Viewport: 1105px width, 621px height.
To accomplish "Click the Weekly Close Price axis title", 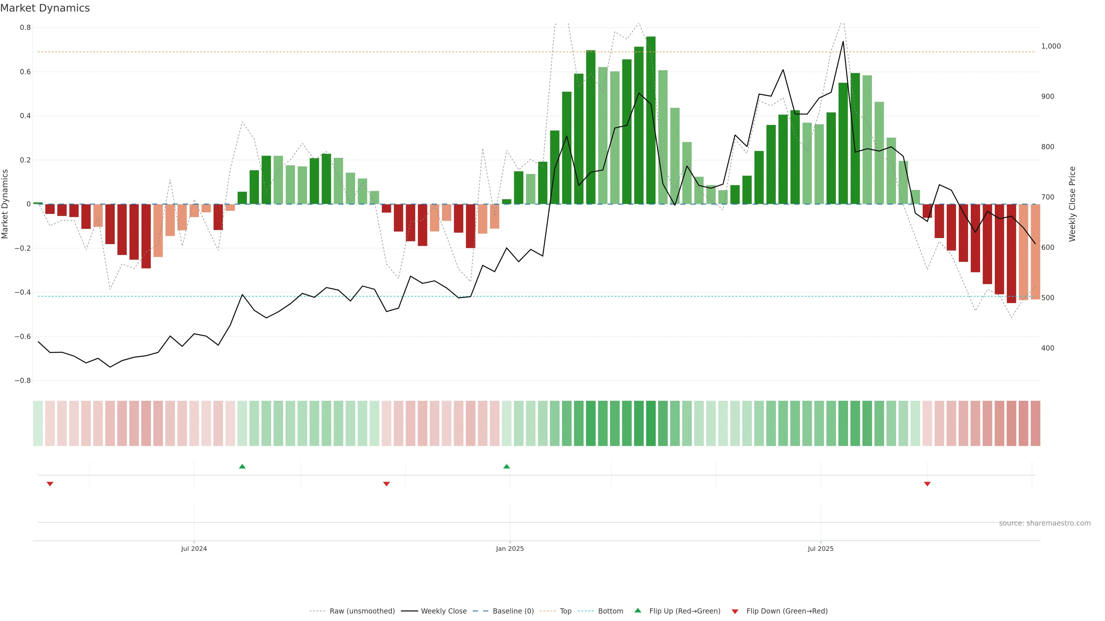I will point(1072,204).
